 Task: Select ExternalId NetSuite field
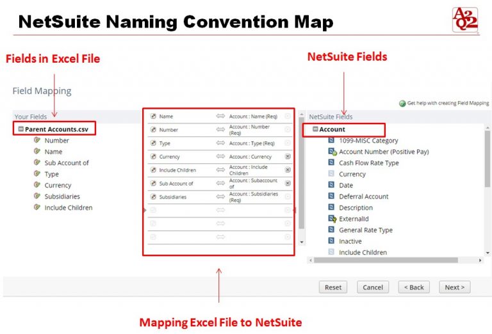(x=354, y=219)
